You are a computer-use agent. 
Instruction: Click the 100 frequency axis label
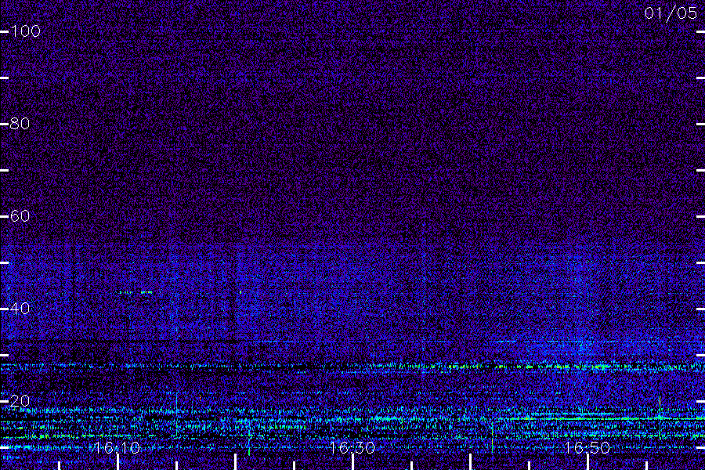(x=25, y=31)
